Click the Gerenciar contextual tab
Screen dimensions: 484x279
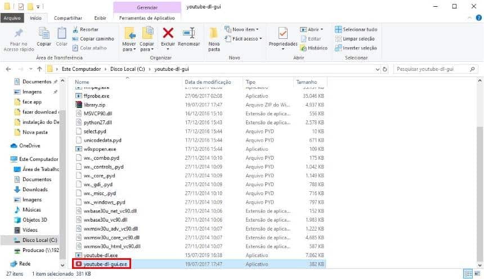click(147, 7)
